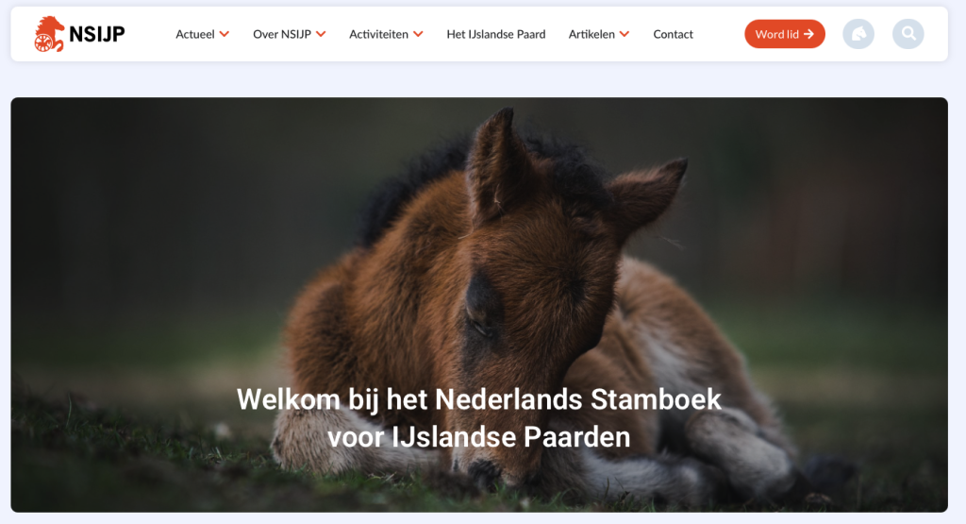Viewport: 966px width, 524px height.
Task: Expand the Activiteiten chevron arrow
Action: (418, 34)
